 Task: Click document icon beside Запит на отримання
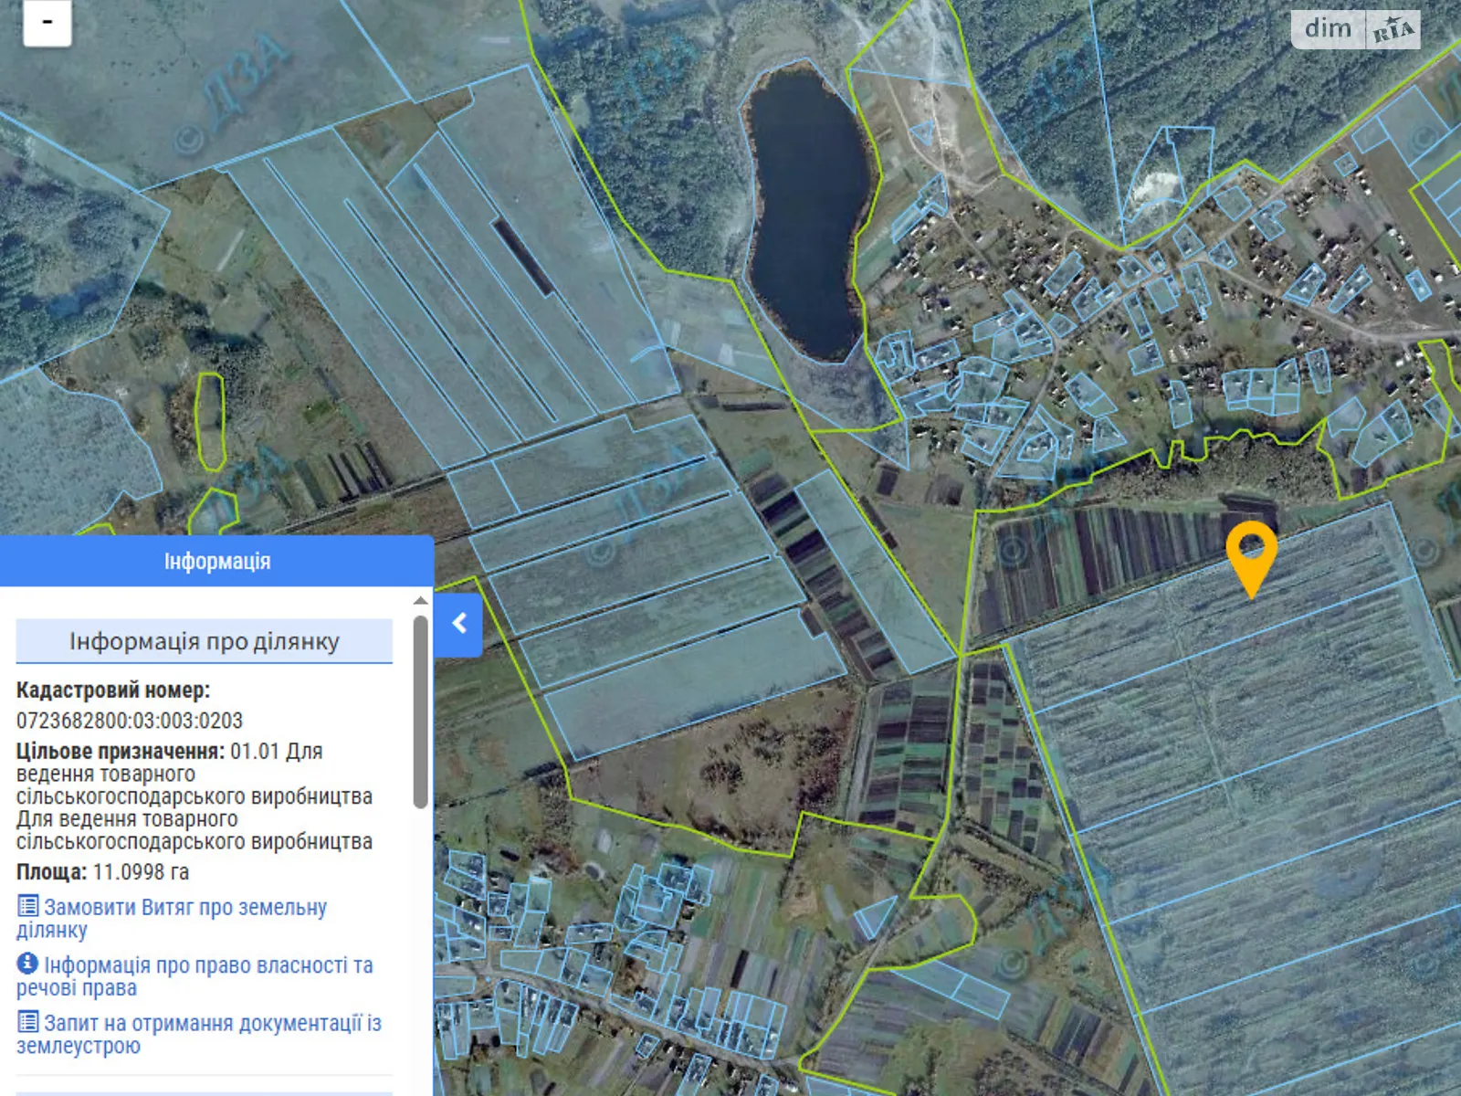pos(28,1021)
